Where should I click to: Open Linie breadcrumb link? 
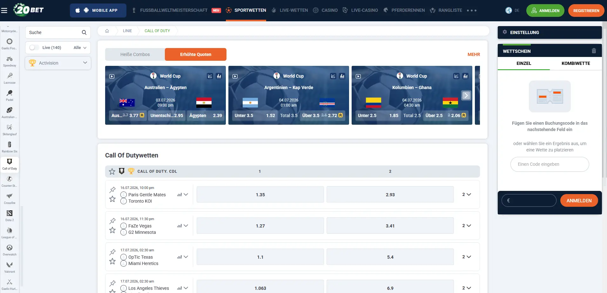pyautogui.click(x=127, y=31)
